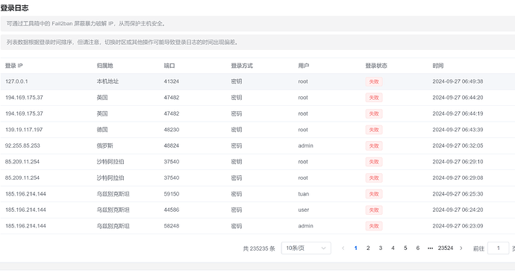Click the 端口 column header
The height and width of the screenshot is (273, 515).
169,66
